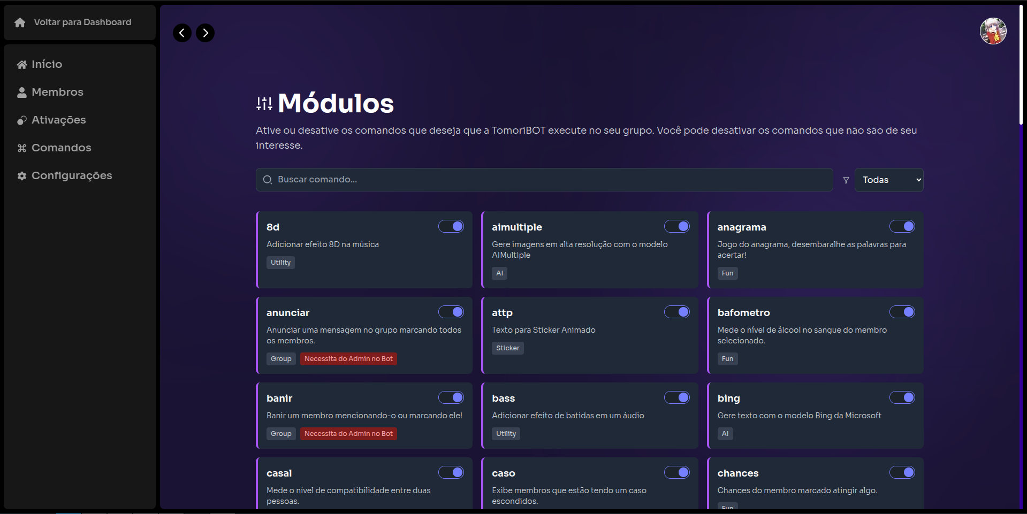1027x514 pixels.
Task: Click the Comandos command-symbol icon
Action: 22,148
